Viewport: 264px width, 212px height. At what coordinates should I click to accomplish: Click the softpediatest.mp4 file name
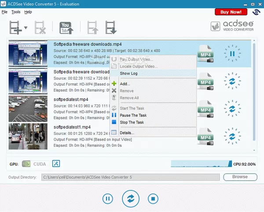point(71,100)
